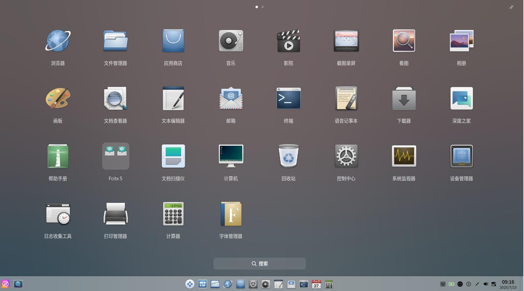Open 计算机 in launcher grid
Image resolution: width=524 pixels, height=291 pixels.
pyautogui.click(x=231, y=156)
